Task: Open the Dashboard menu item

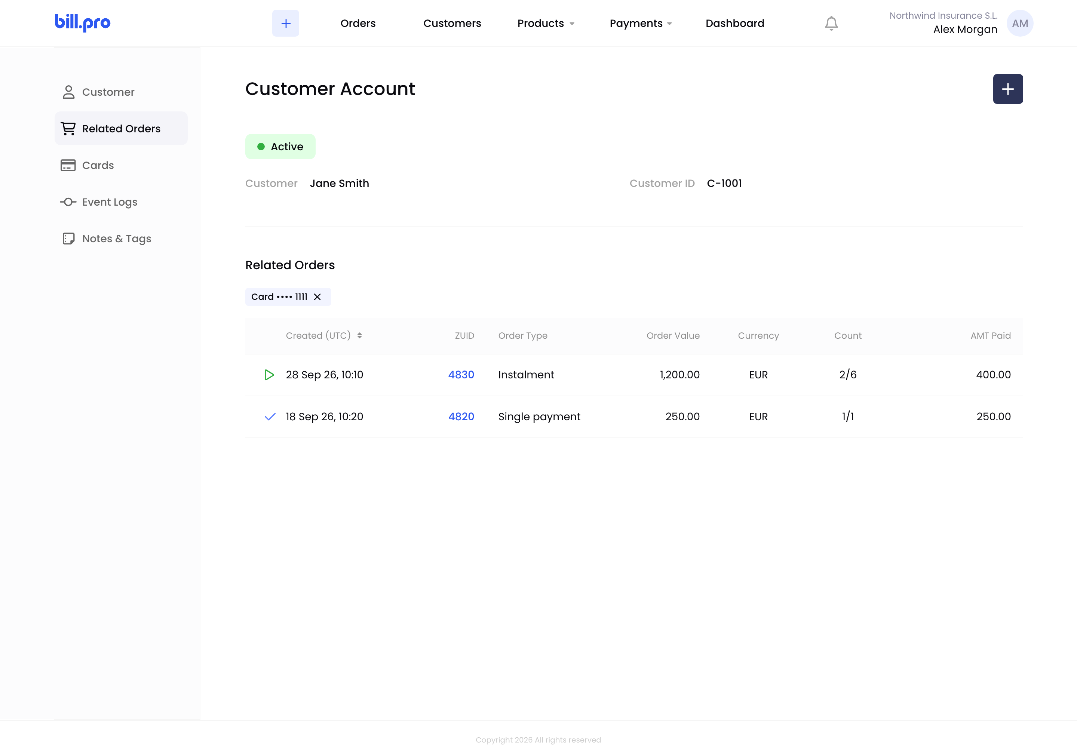Action: [734, 24]
